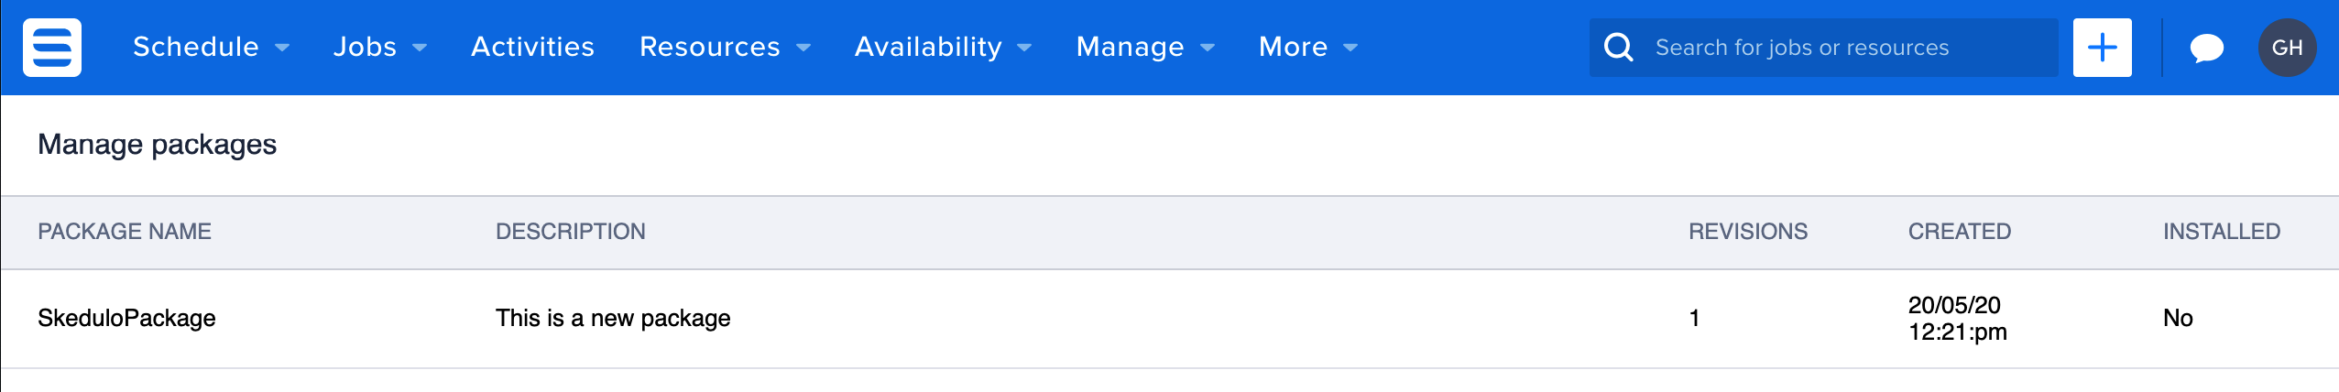Click the Package Name column header
The height and width of the screenshot is (392, 2339).
[125, 232]
